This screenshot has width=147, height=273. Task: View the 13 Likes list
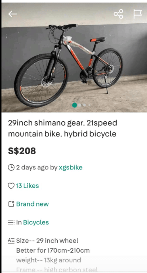[x=27, y=186]
